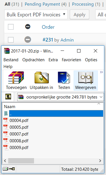Open the Bestand menu
This screenshot has width=106, height=175.
click(x=11, y=60)
